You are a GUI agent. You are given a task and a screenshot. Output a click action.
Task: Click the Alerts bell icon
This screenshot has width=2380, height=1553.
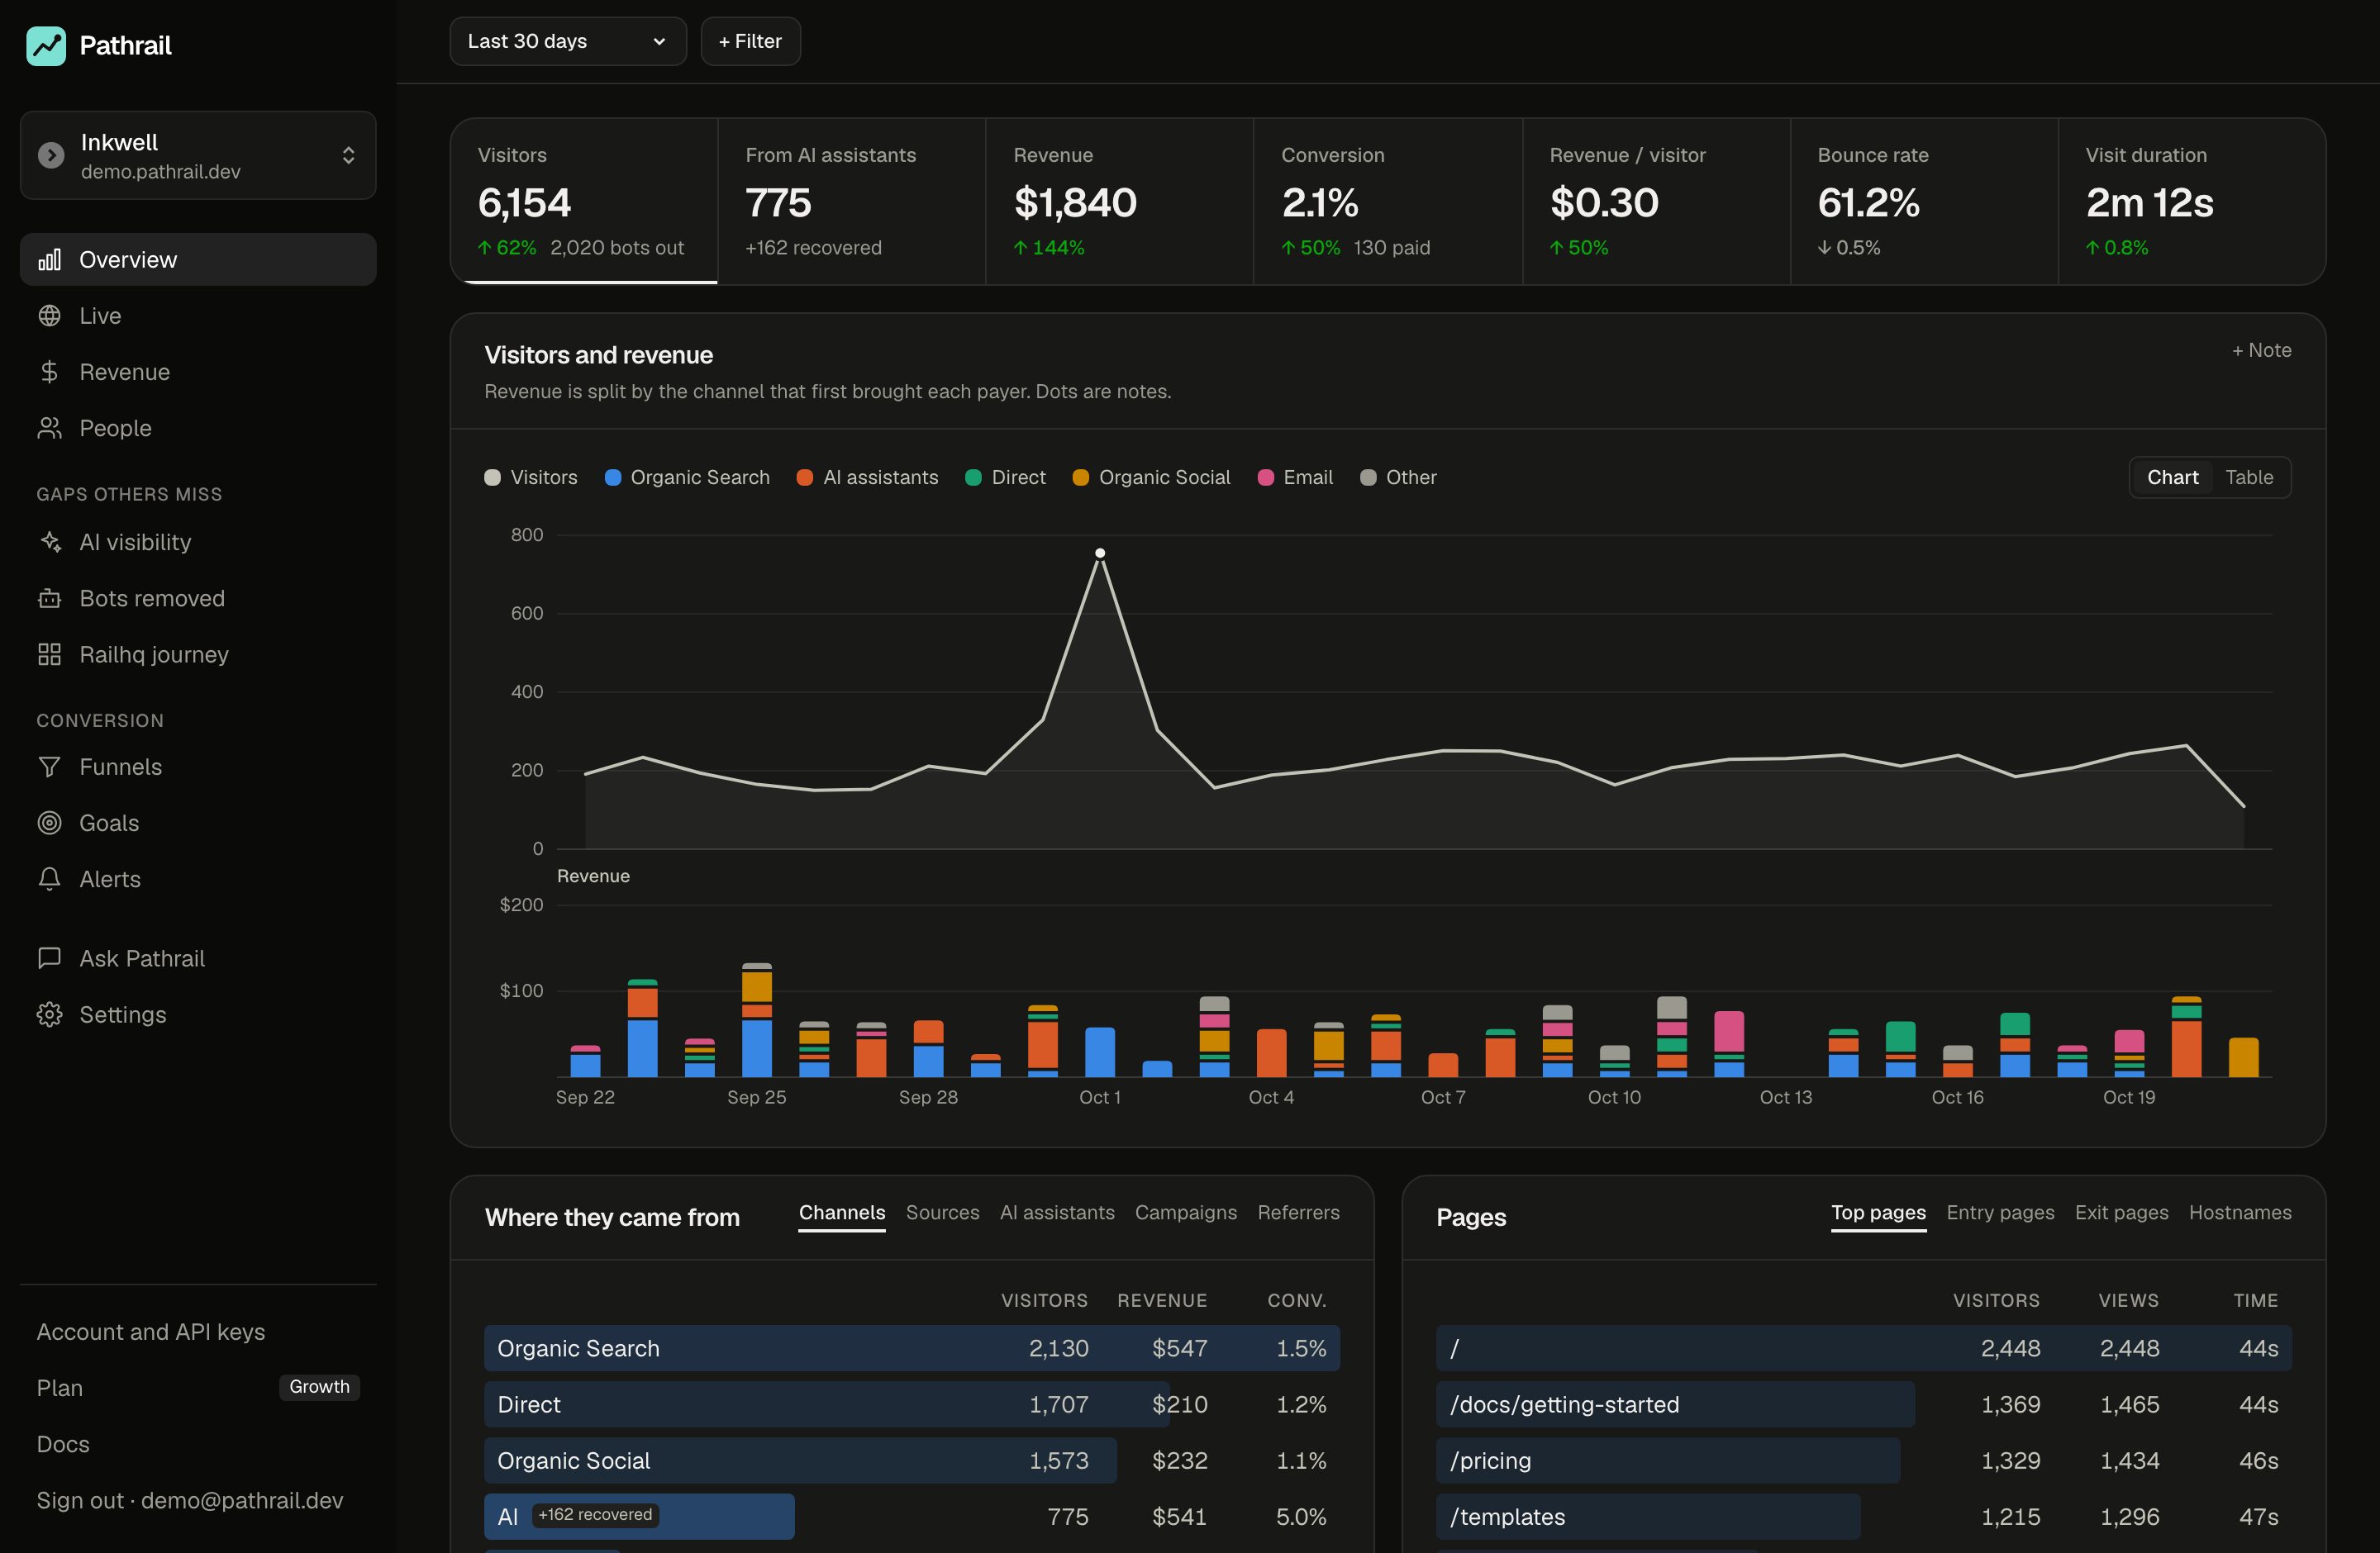(x=49, y=880)
